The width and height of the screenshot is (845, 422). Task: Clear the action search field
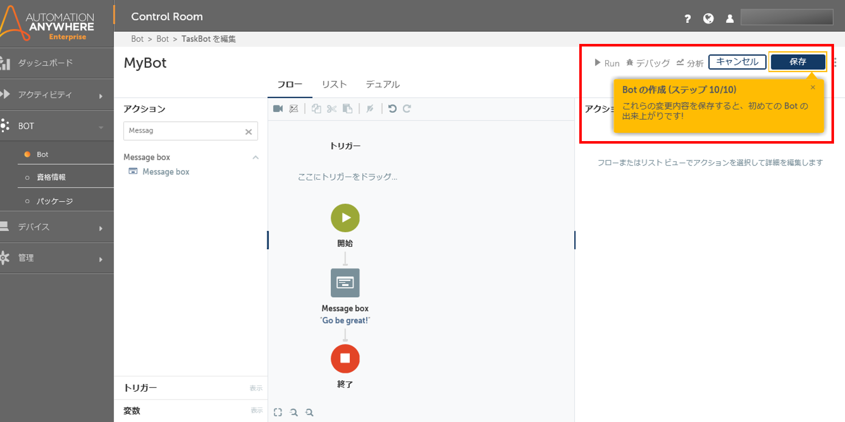coord(248,132)
